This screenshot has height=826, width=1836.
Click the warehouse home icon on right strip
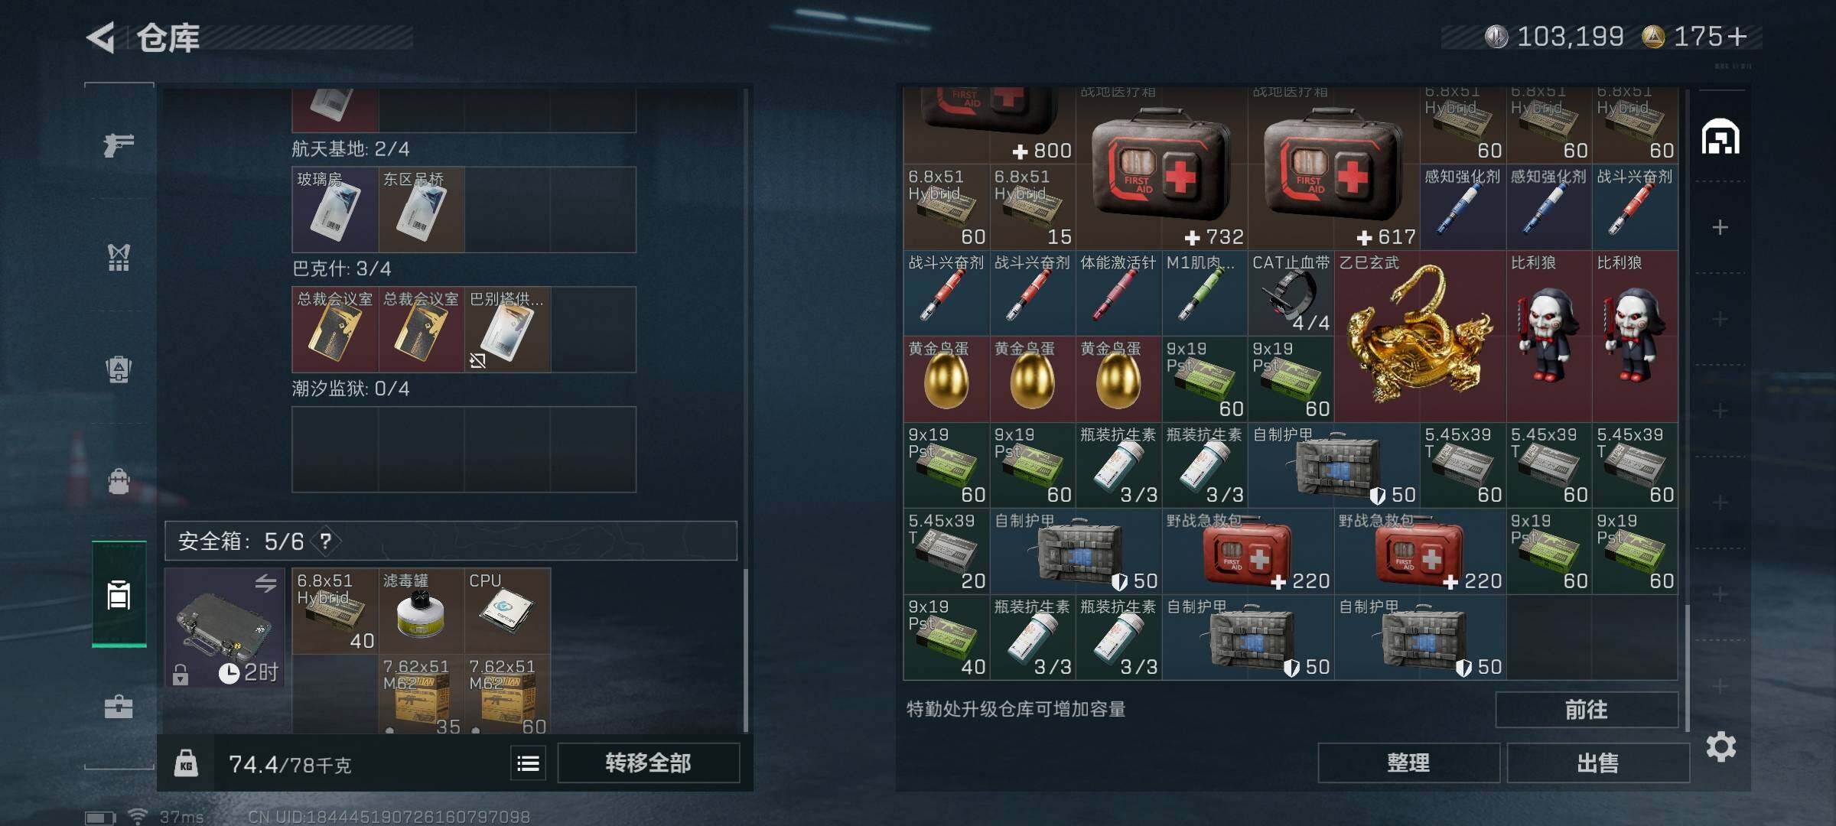[x=1720, y=138]
